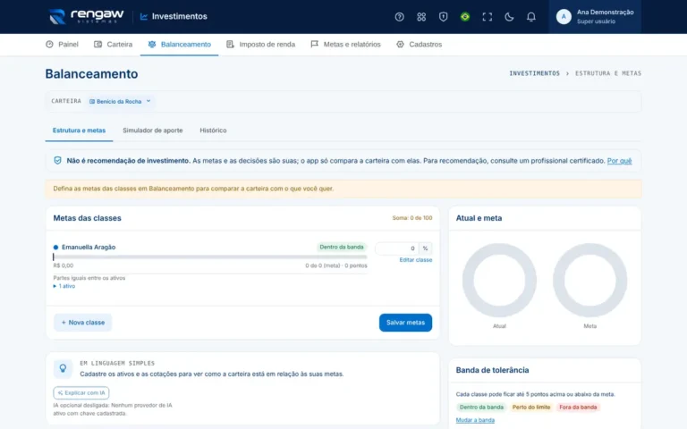This screenshot has height=429, width=687.
Task: Click the Editar classe link
Action: click(x=415, y=260)
